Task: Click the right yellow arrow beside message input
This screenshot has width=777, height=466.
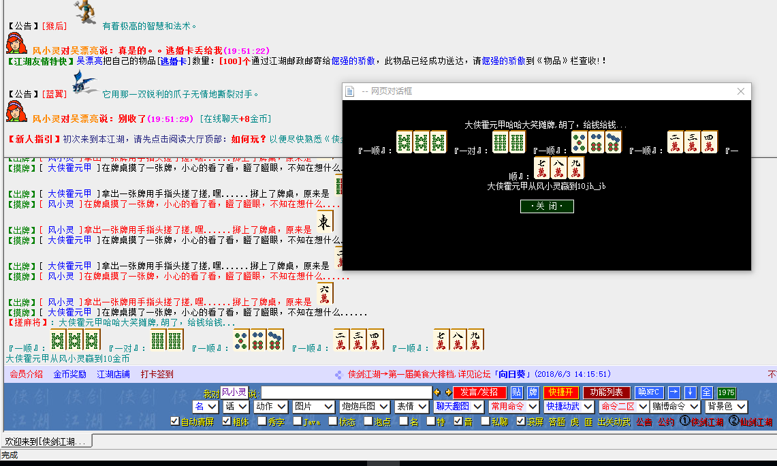Action: 448,392
